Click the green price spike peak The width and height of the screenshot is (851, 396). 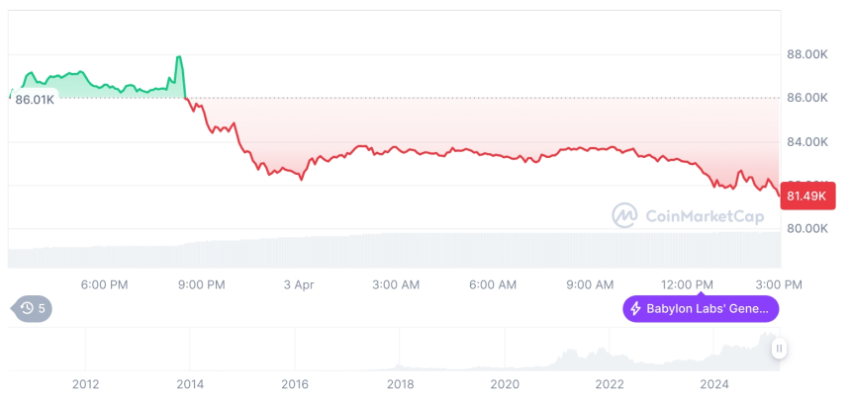click(178, 57)
